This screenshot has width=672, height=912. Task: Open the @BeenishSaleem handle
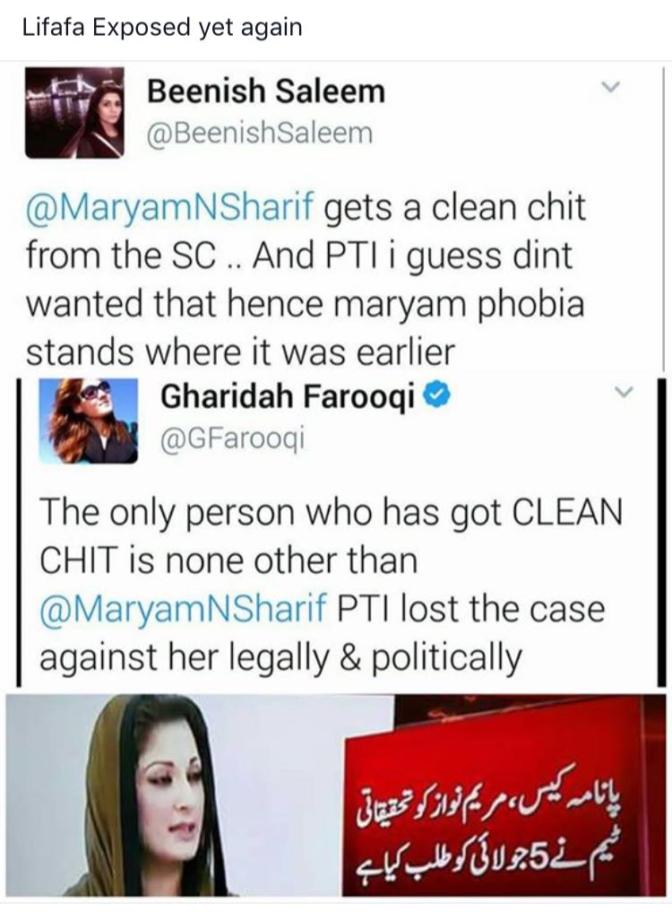pos(259,132)
